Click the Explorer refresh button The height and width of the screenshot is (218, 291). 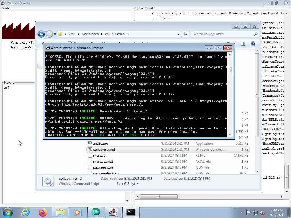[185, 34]
